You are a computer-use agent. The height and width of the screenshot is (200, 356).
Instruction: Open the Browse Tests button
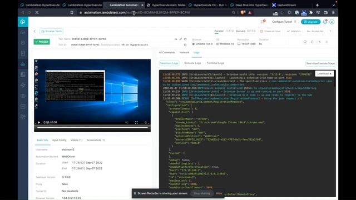(52, 31)
